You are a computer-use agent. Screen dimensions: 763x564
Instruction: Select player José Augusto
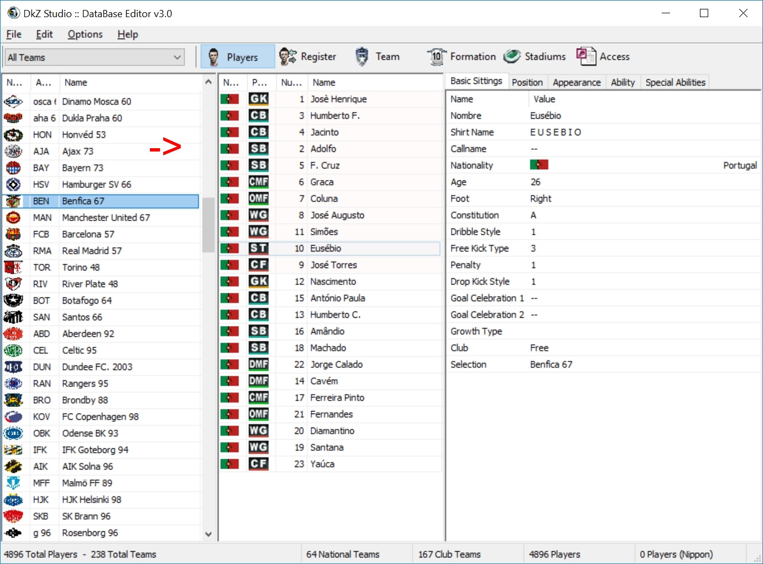[330, 215]
